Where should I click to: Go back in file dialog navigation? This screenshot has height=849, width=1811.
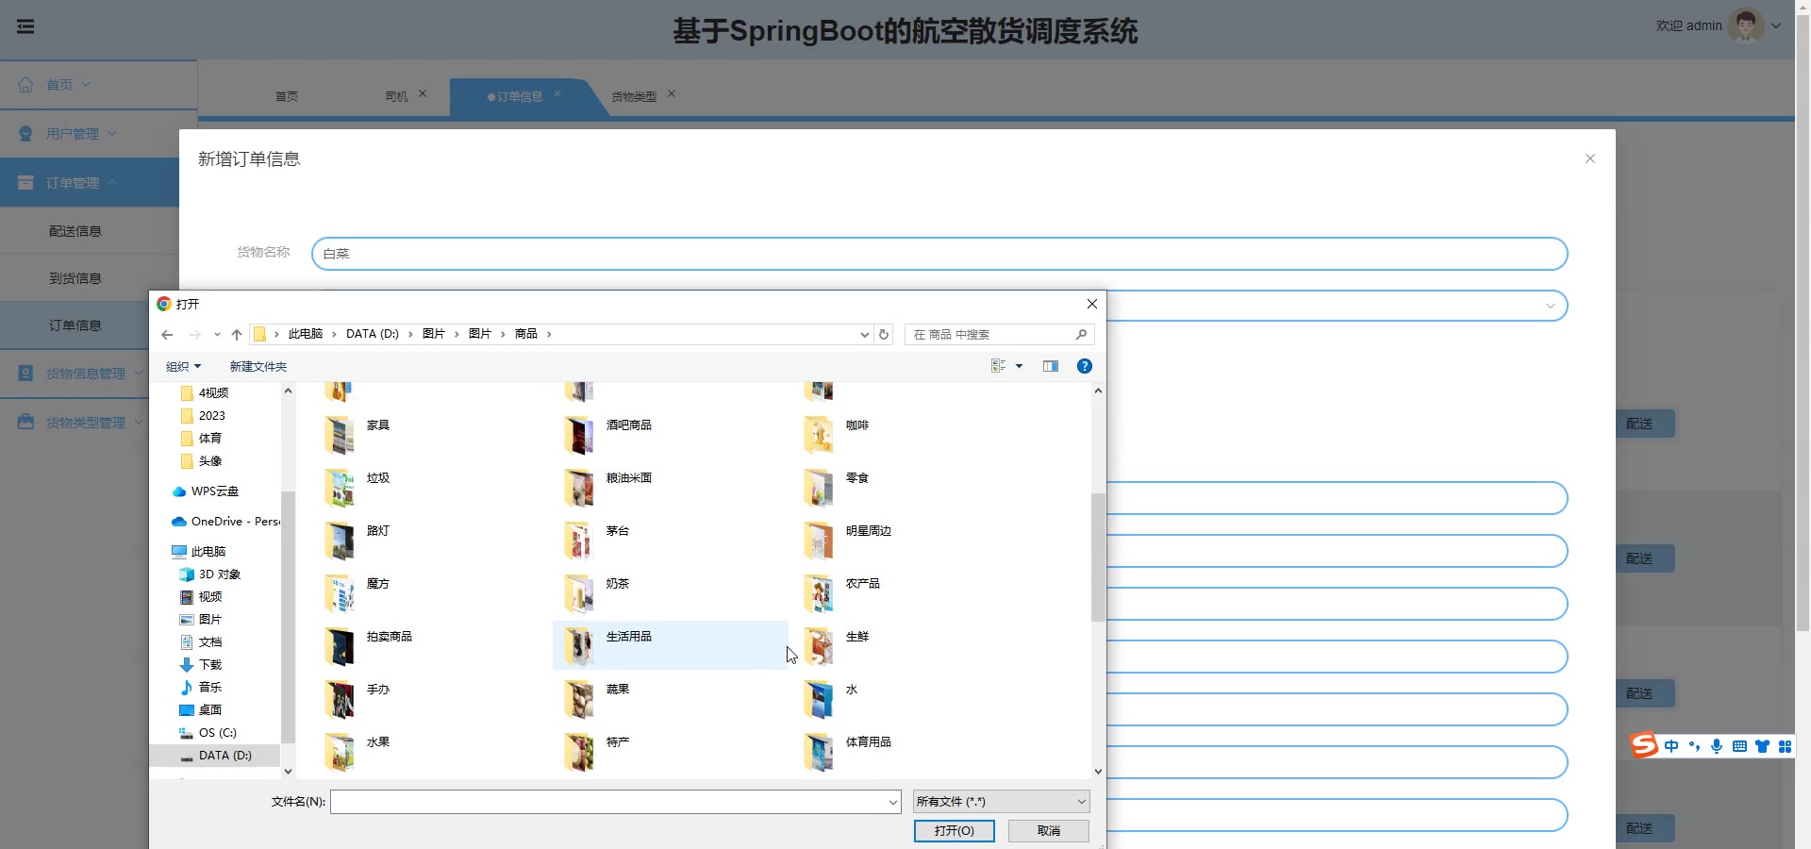tap(167, 335)
